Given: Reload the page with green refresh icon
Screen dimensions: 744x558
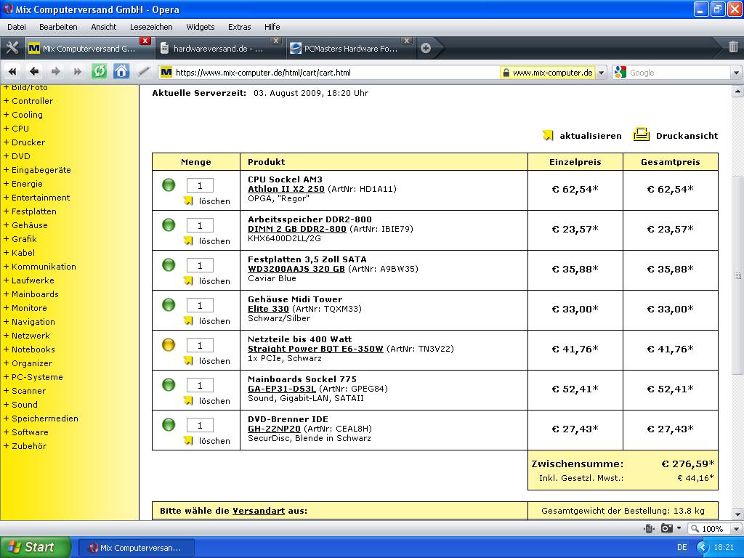Looking at the screenshot, I should pyautogui.click(x=99, y=72).
